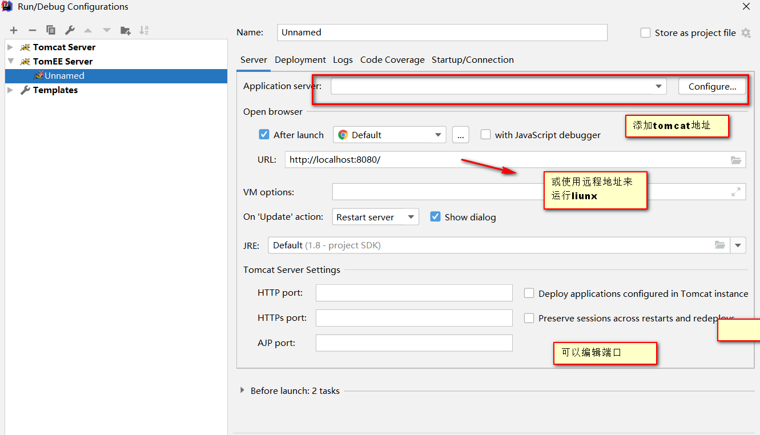The width and height of the screenshot is (760, 435).
Task: Click the browser selection ellipsis button
Action: click(460, 135)
